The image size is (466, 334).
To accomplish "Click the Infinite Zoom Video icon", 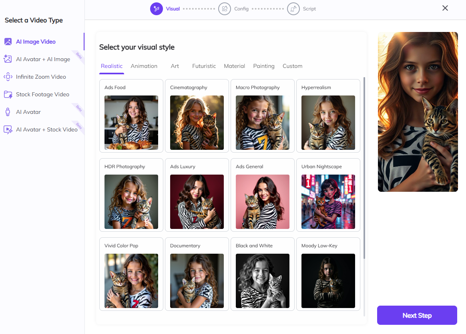I will [8, 77].
